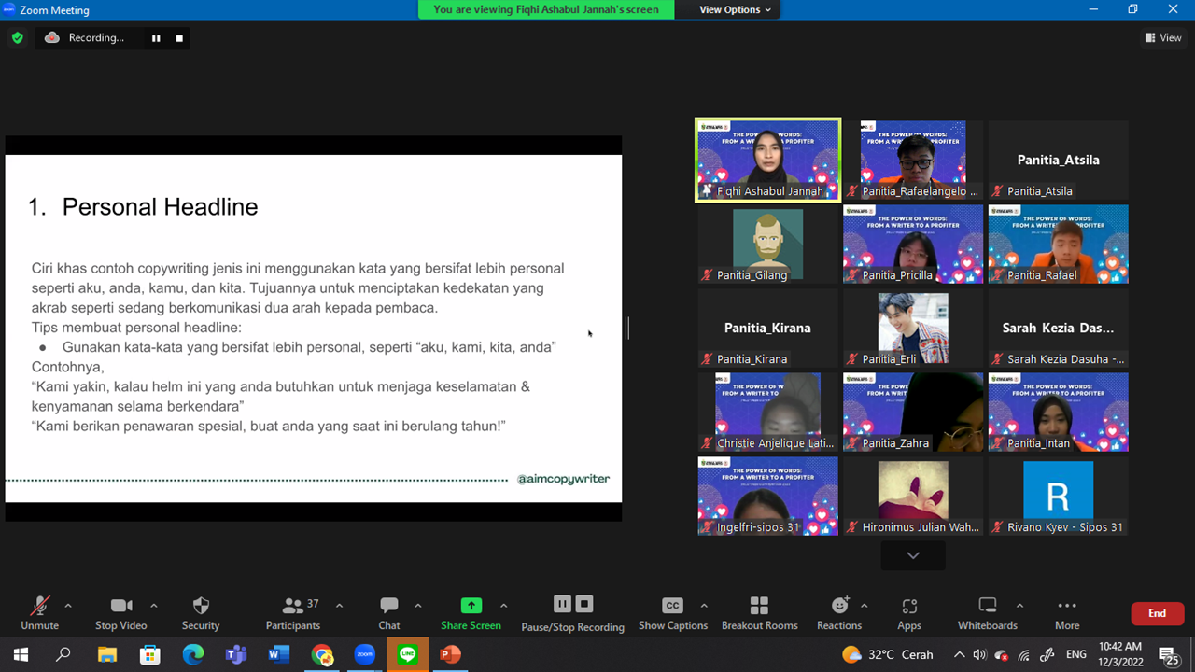This screenshot has height=672, width=1195.
Task: Expand audio options arrow next to Unmute
Action: 68,606
